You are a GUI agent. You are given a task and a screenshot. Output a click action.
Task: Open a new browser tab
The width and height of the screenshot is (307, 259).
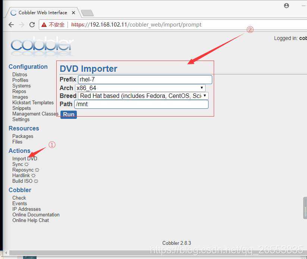coord(87,13)
